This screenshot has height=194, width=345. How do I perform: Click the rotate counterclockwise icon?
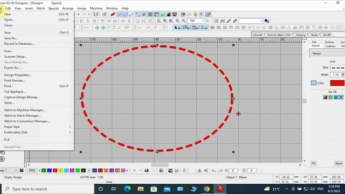tap(226, 170)
